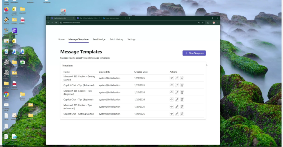Delete the Copilot Chat - Tips (Advanced) template
Viewport: 283px width, 147px height.
pos(182,85)
